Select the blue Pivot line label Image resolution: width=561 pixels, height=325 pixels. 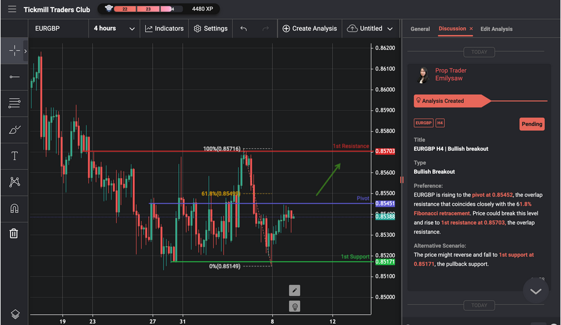(363, 198)
